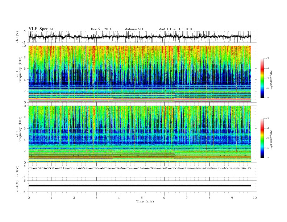Screen dimensions: 287x222
Task: Click time axis tick label '5'
Action: click(x=142, y=198)
